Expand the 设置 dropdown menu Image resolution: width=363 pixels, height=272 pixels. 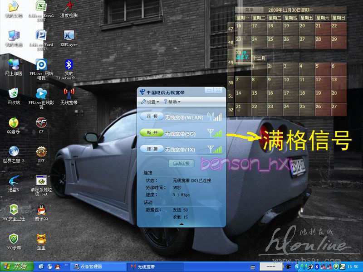[x=150, y=102]
